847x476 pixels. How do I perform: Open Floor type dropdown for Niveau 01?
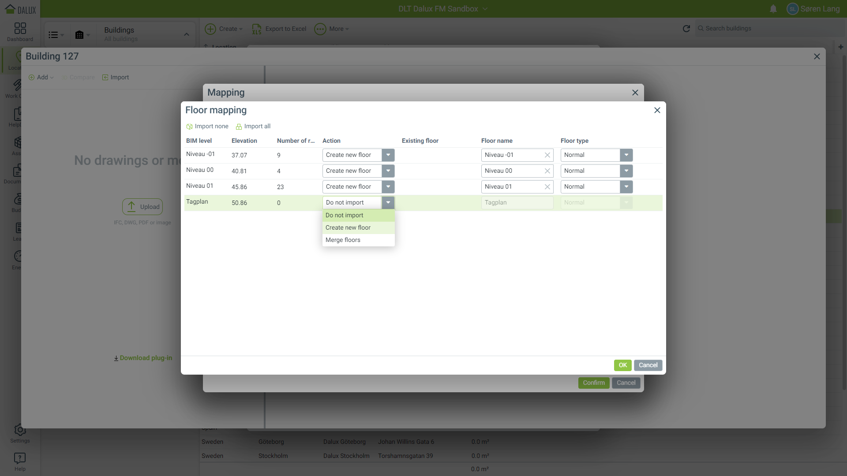626,187
